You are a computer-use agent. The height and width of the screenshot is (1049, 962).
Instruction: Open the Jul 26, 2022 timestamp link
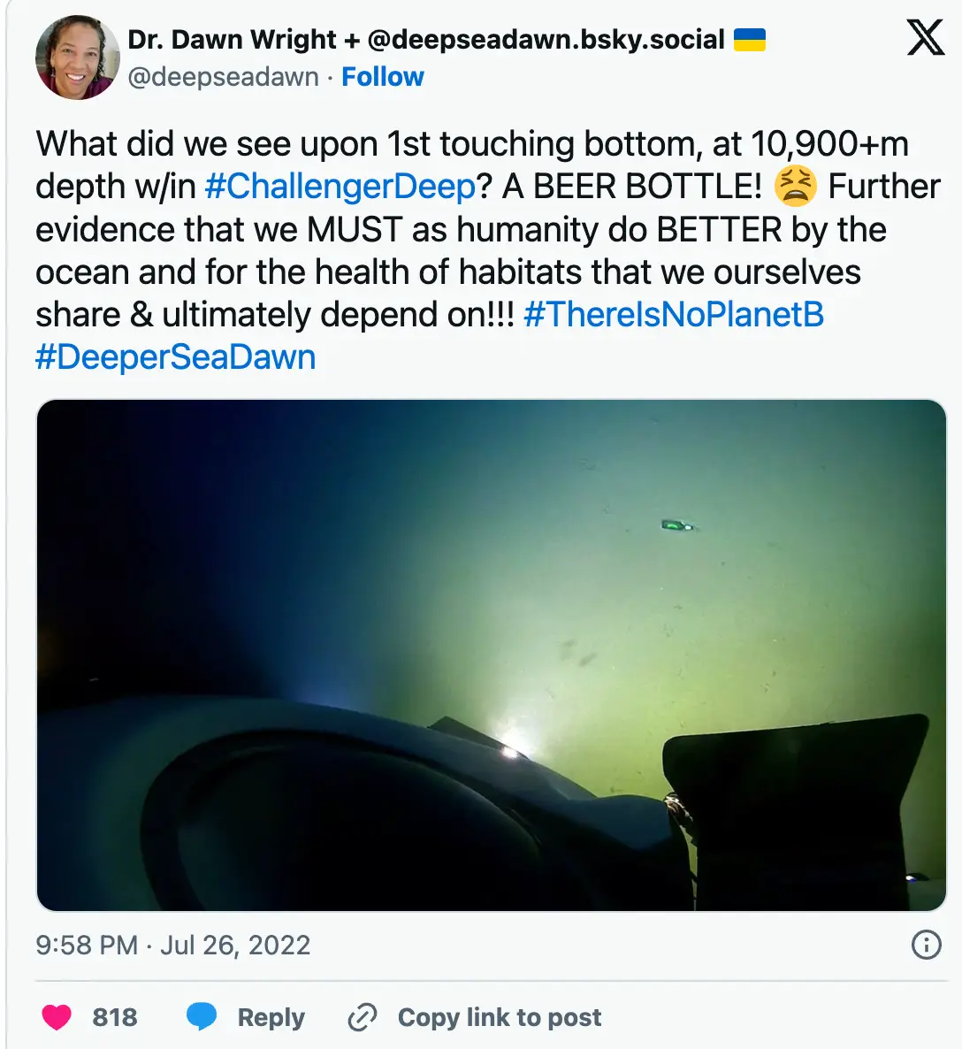[x=172, y=945]
